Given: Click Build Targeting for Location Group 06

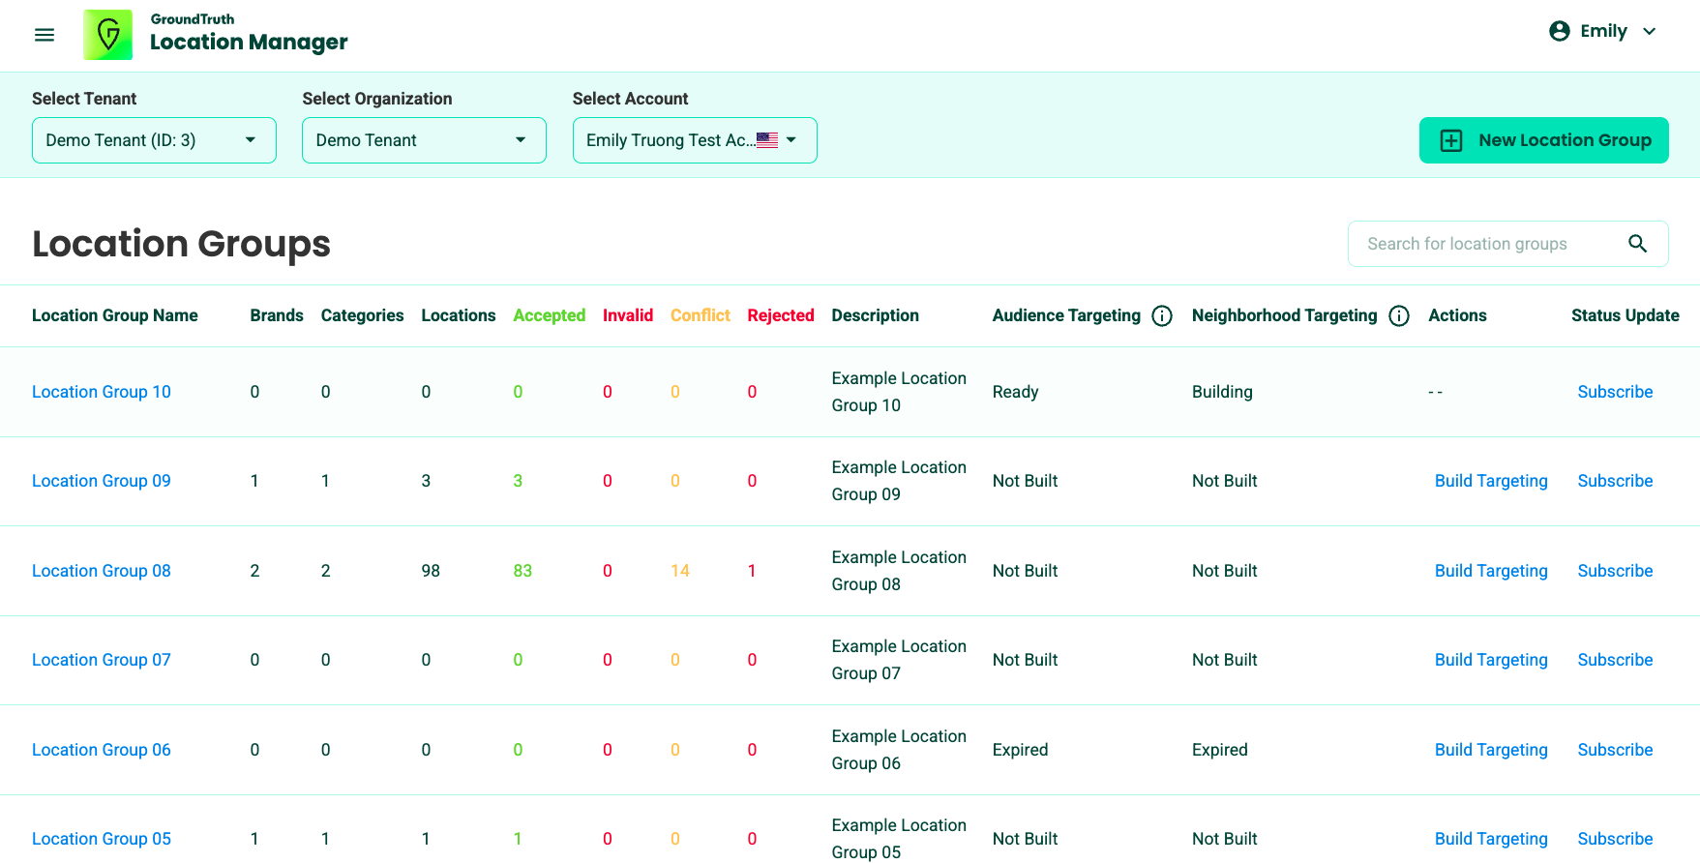Looking at the screenshot, I should click(x=1490, y=750).
